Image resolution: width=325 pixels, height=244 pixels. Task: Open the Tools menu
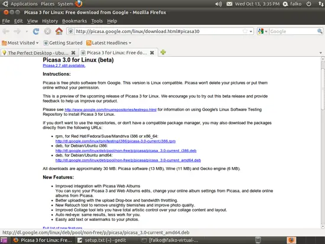[x=97, y=21]
